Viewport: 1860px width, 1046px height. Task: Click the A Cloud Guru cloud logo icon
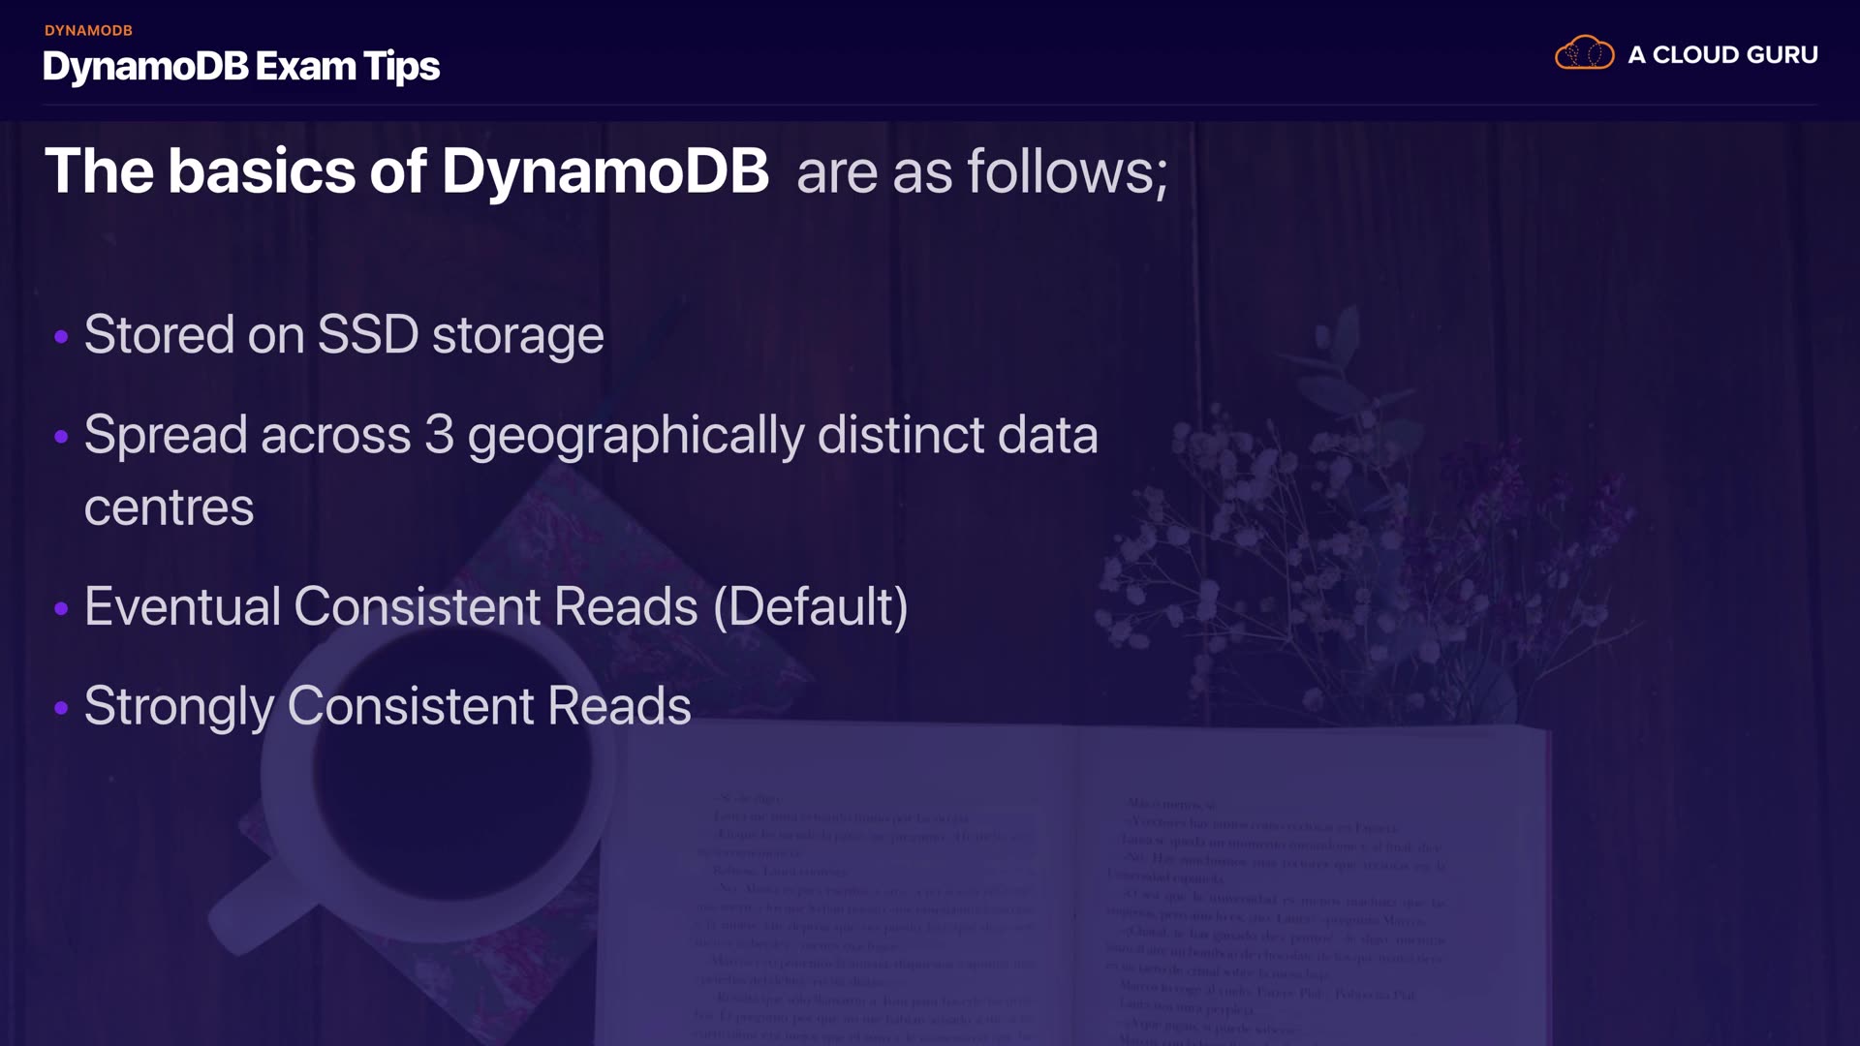[x=1584, y=53]
